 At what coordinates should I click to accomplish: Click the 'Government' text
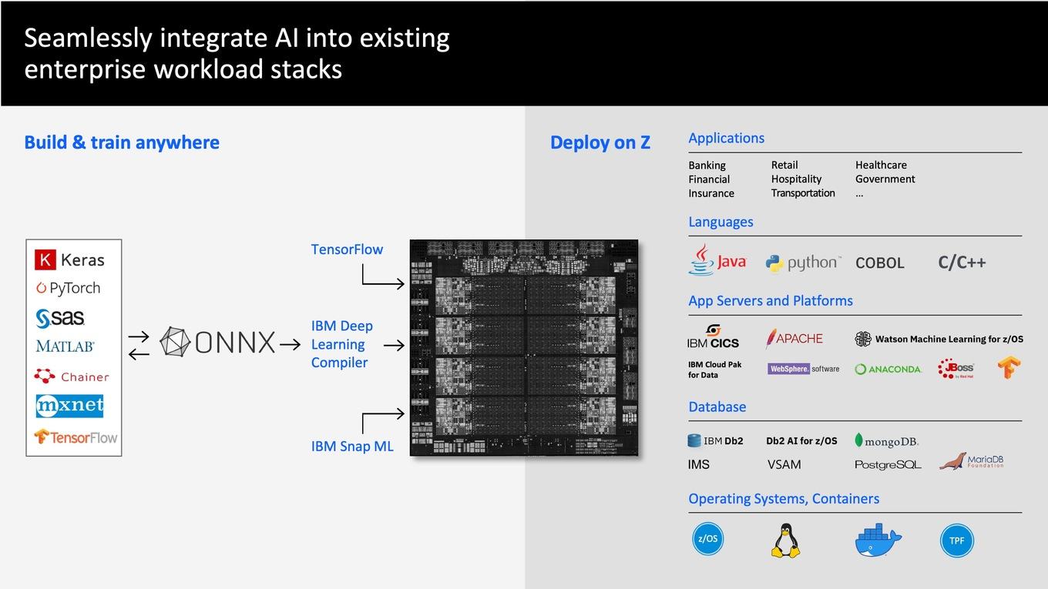click(x=885, y=179)
